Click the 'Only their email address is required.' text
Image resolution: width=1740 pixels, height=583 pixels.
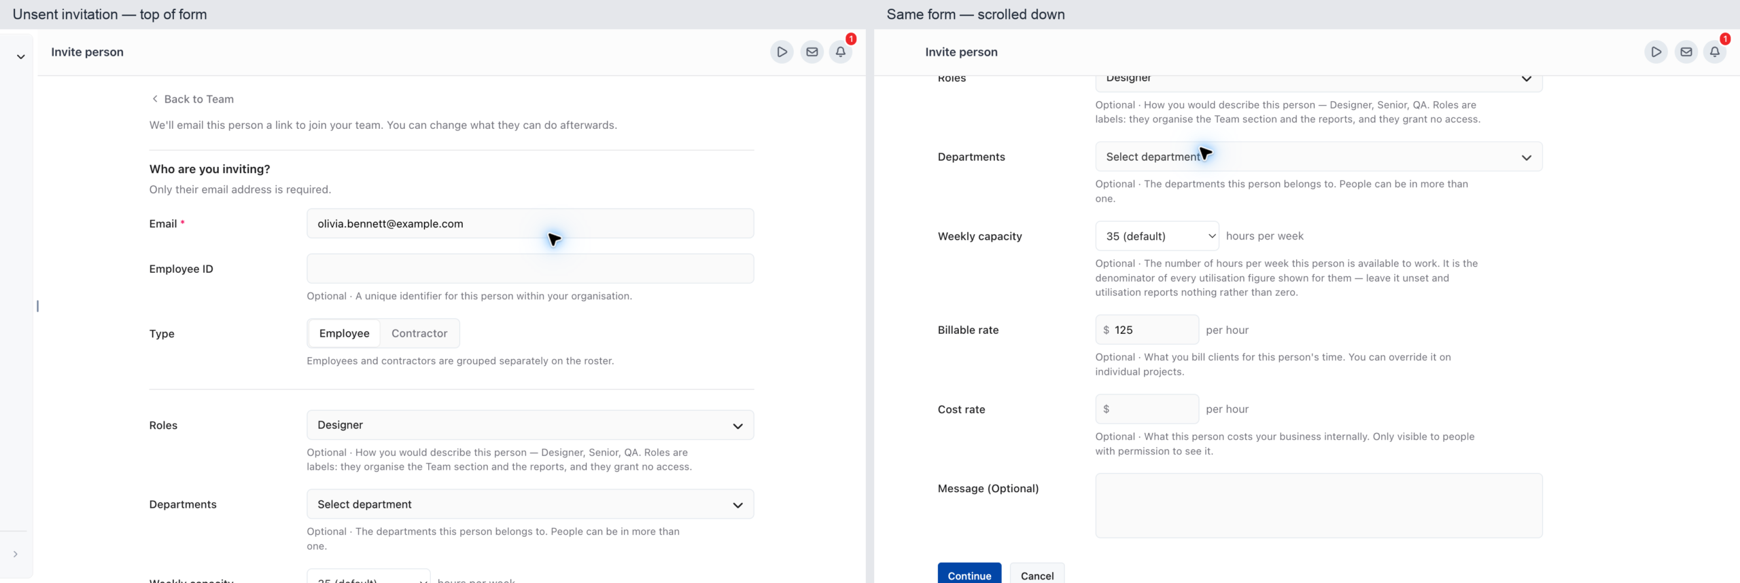(x=240, y=189)
